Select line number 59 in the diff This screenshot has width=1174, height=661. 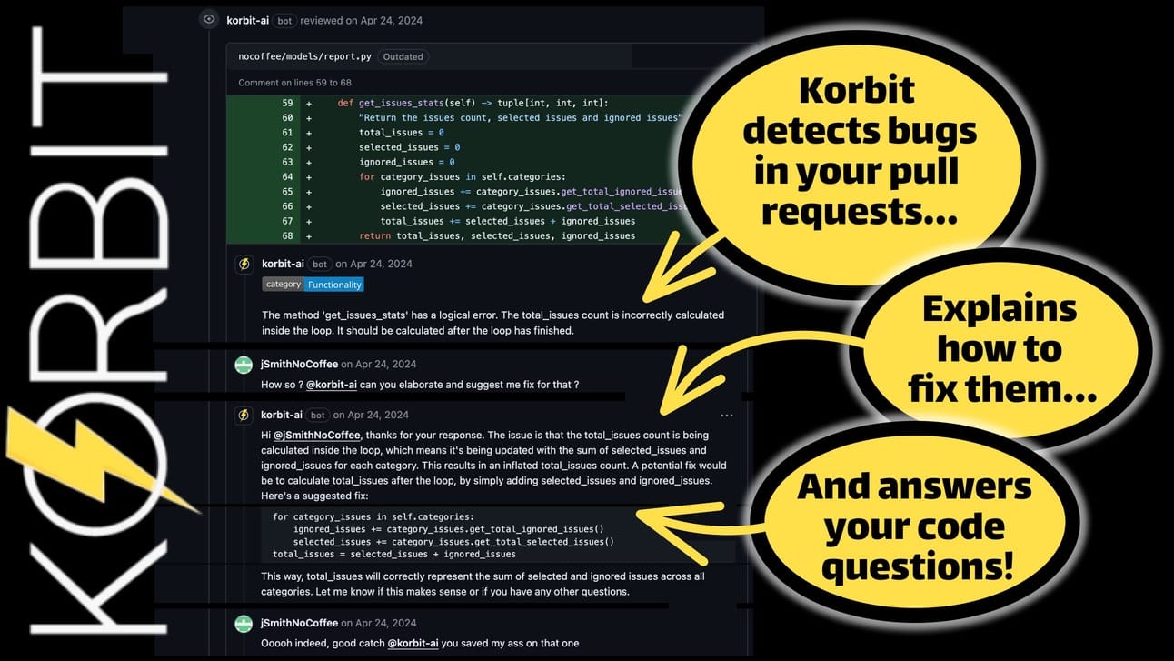tap(287, 104)
